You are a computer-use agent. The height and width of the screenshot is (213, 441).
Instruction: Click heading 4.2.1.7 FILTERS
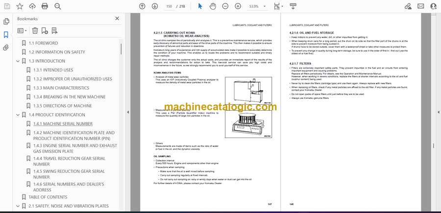(x=300, y=64)
